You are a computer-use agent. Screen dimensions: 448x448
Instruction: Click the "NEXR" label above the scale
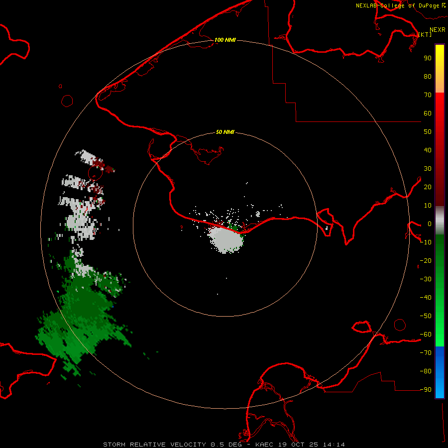coord(438,30)
